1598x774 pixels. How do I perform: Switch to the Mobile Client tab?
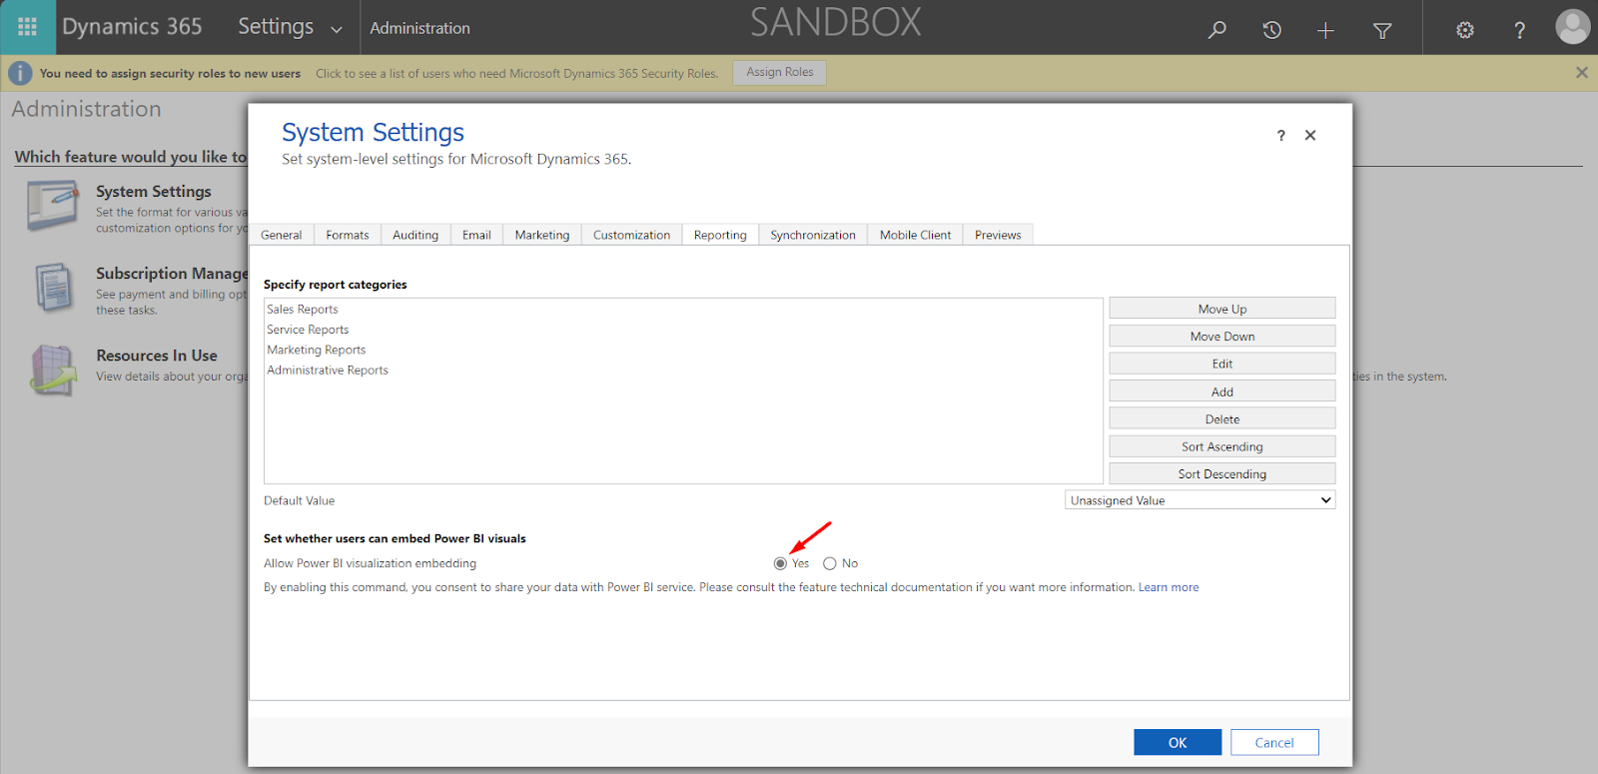915,235
